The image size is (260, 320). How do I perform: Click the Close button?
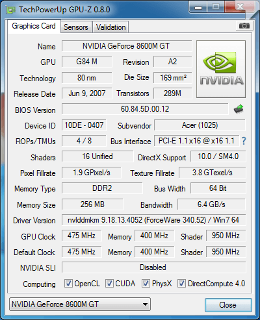point(228,305)
